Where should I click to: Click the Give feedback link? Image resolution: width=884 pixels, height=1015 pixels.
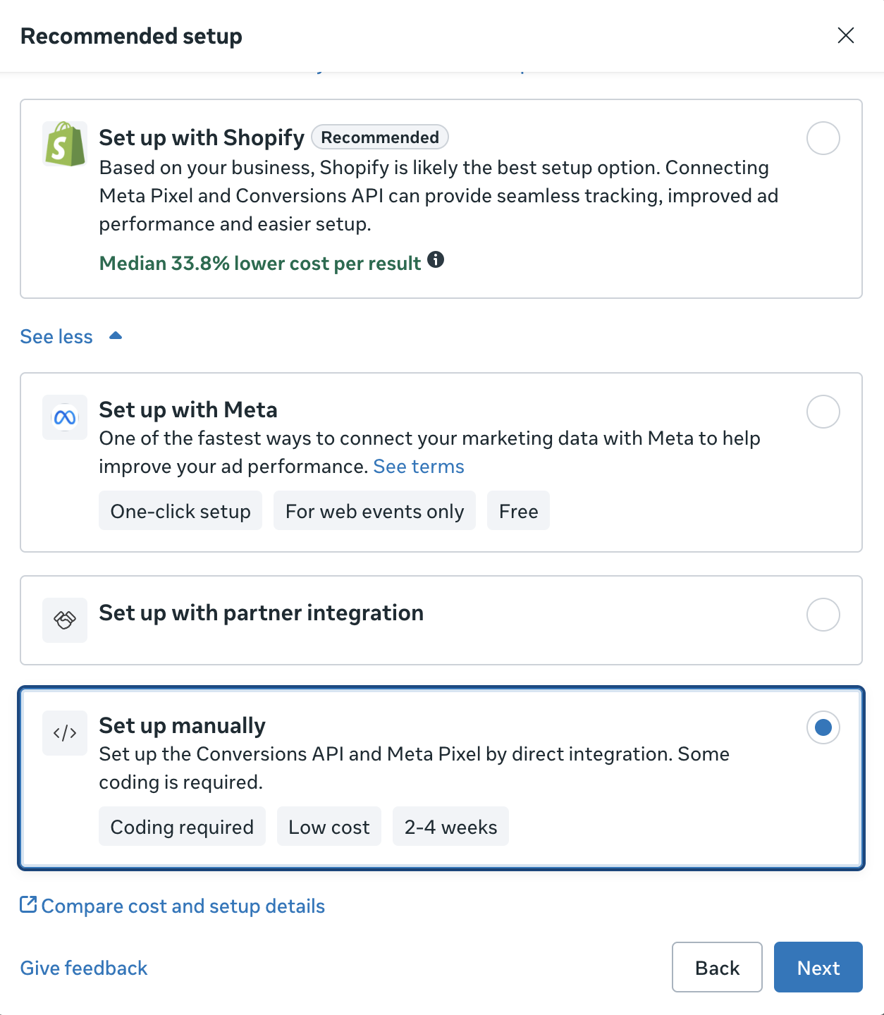pyautogui.click(x=84, y=968)
